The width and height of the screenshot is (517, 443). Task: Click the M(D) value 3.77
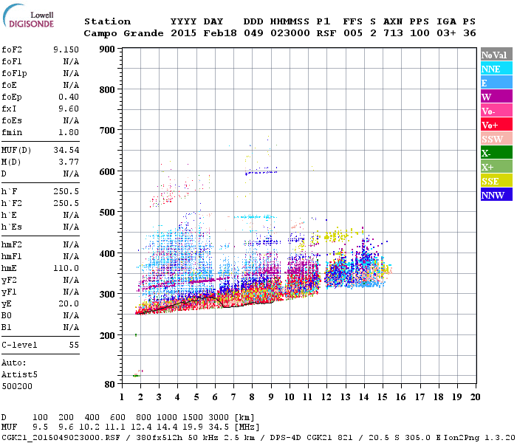point(69,162)
